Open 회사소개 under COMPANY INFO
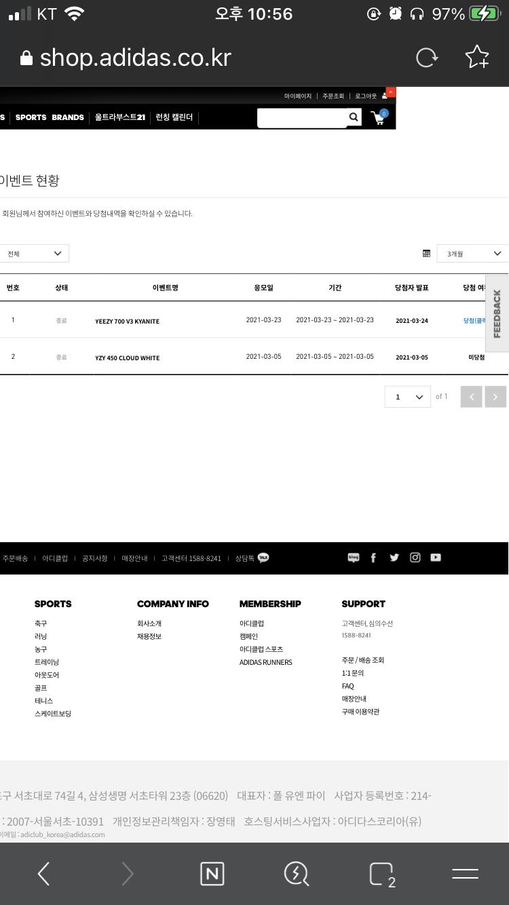This screenshot has width=509, height=905. click(149, 623)
